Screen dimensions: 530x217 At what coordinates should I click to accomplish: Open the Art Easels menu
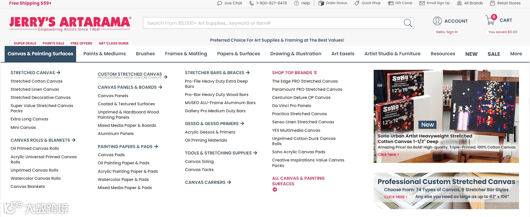coord(343,54)
